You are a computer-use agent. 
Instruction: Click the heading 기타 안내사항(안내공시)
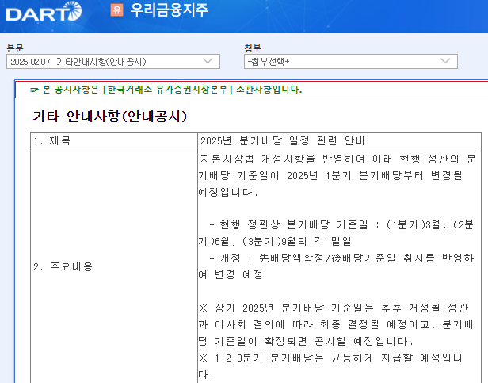(x=109, y=117)
